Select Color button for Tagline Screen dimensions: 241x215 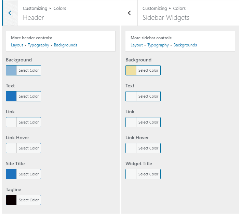pyautogui.click(x=29, y=200)
